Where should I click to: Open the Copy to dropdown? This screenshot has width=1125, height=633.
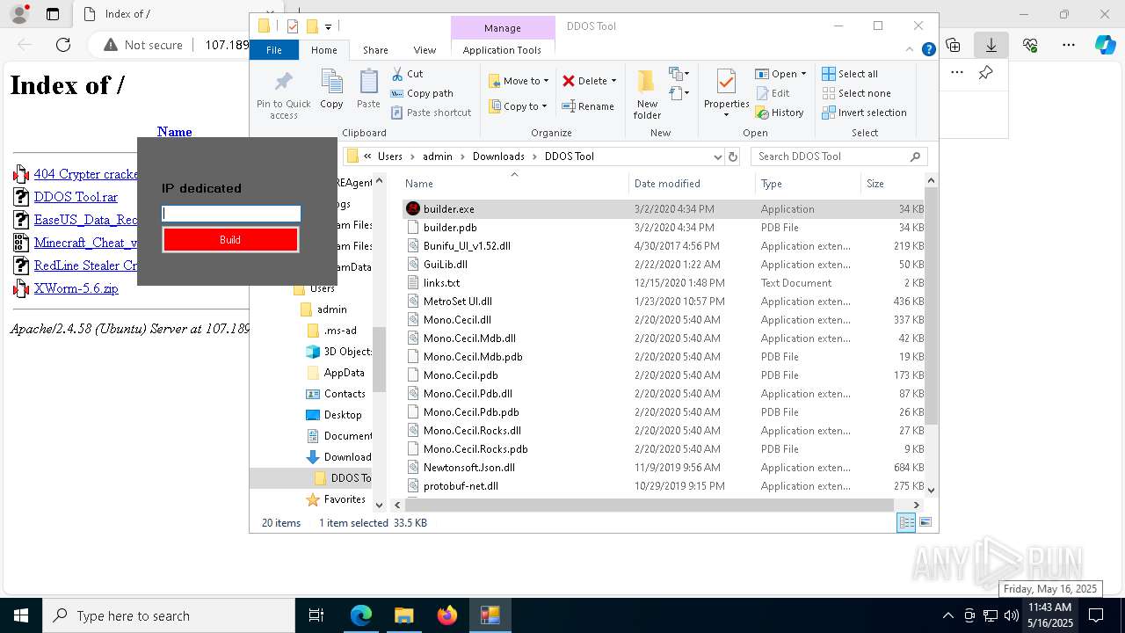click(518, 106)
